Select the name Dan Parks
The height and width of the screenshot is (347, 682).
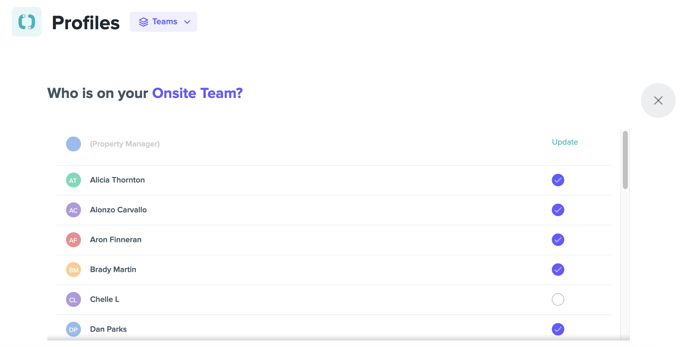[x=108, y=329]
